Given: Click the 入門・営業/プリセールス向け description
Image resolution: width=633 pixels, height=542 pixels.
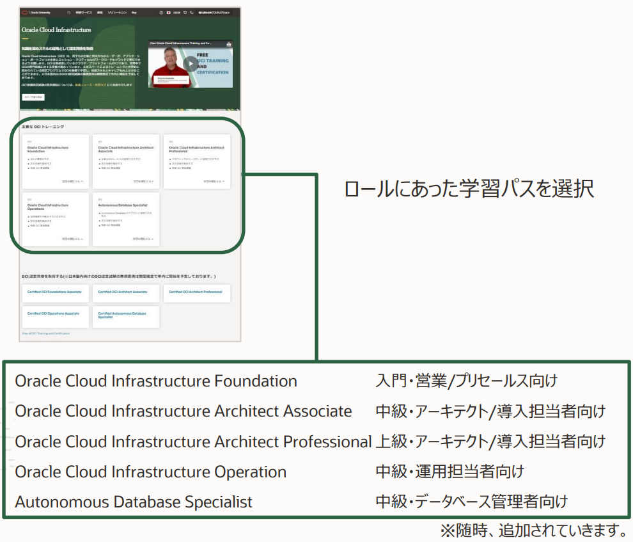Looking at the screenshot, I should (x=467, y=381).
